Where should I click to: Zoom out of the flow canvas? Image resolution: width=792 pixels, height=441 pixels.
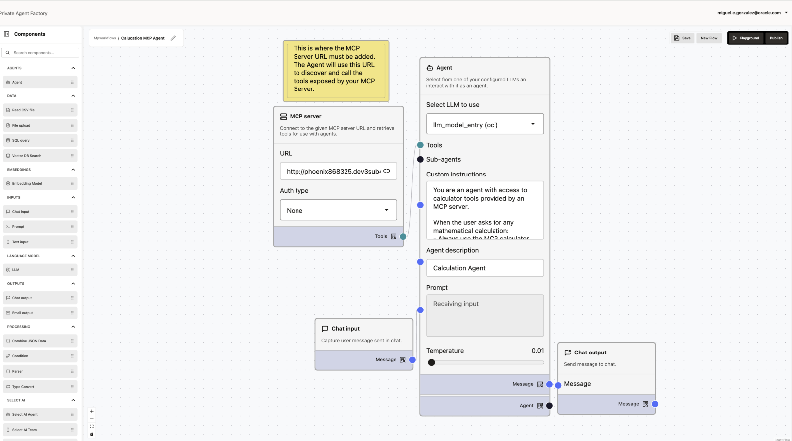pos(92,419)
